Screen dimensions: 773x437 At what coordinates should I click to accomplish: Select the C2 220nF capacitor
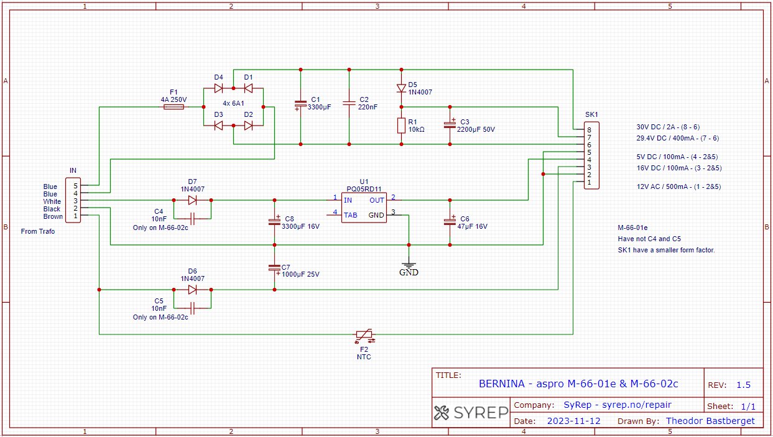tap(349, 101)
